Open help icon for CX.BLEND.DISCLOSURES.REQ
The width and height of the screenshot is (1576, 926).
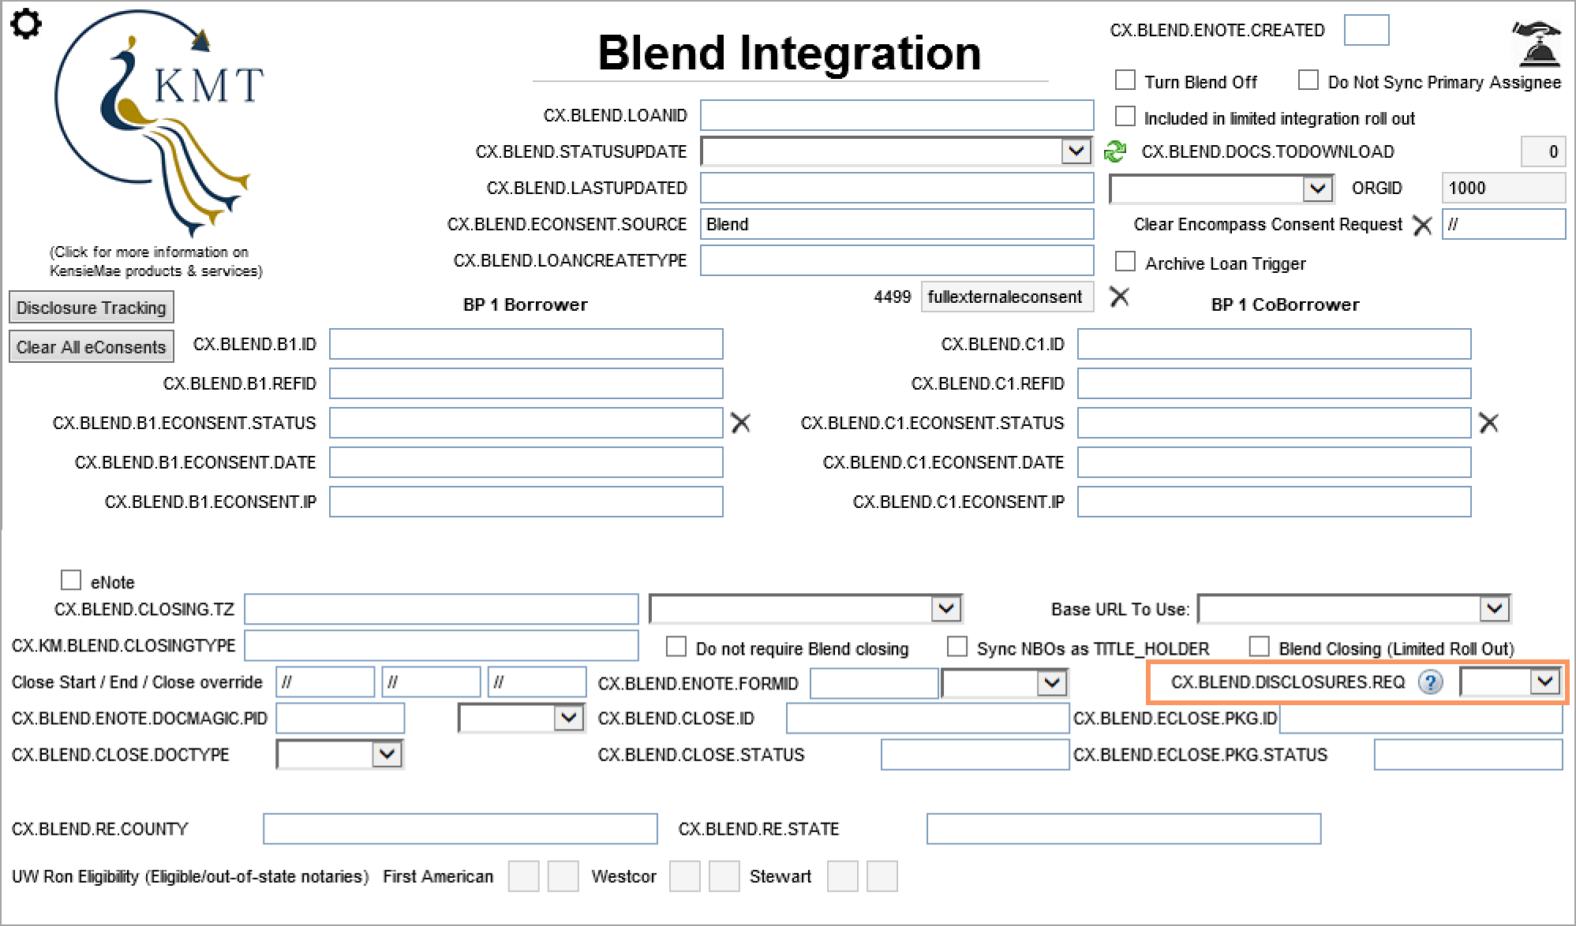(1430, 682)
